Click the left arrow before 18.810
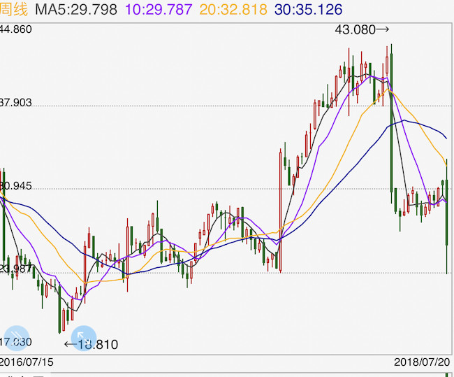The image size is (454, 377). 70,344
